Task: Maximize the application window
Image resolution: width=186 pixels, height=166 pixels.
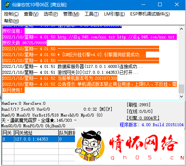Action: click(x=160, y=5)
